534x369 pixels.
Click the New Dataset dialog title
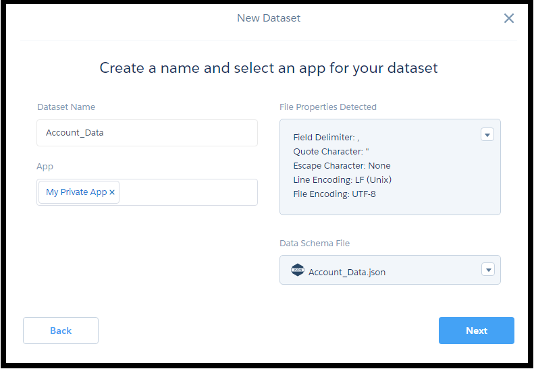[x=269, y=18]
